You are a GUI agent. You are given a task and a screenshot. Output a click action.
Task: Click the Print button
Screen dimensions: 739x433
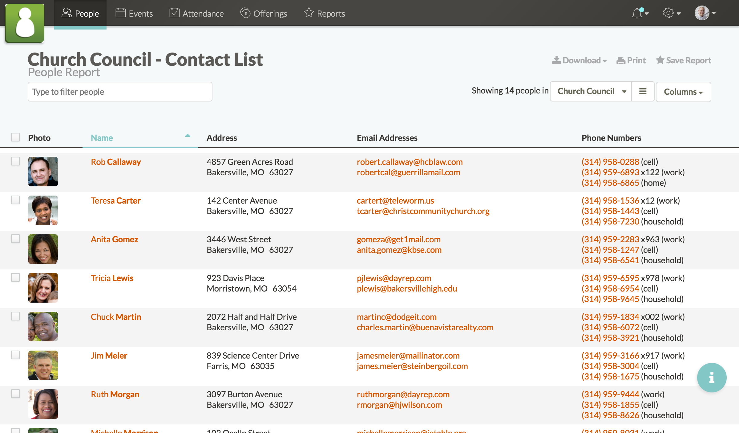click(631, 60)
